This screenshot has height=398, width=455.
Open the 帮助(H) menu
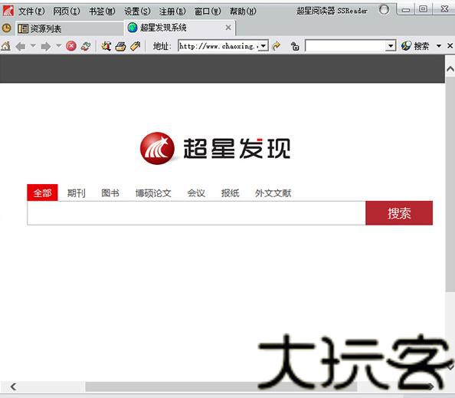[x=243, y=12]
